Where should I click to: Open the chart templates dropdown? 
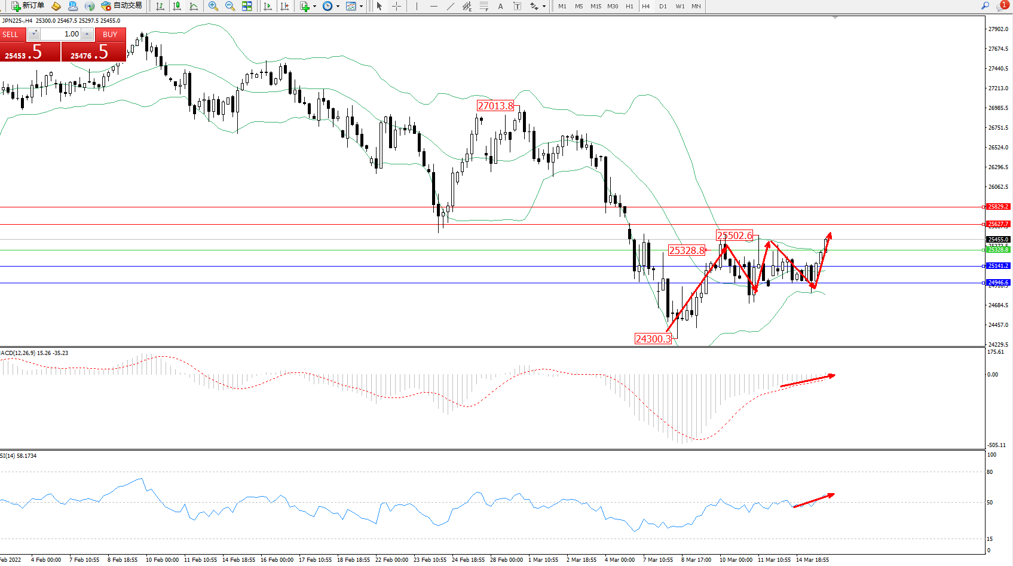tap(361, 6)
